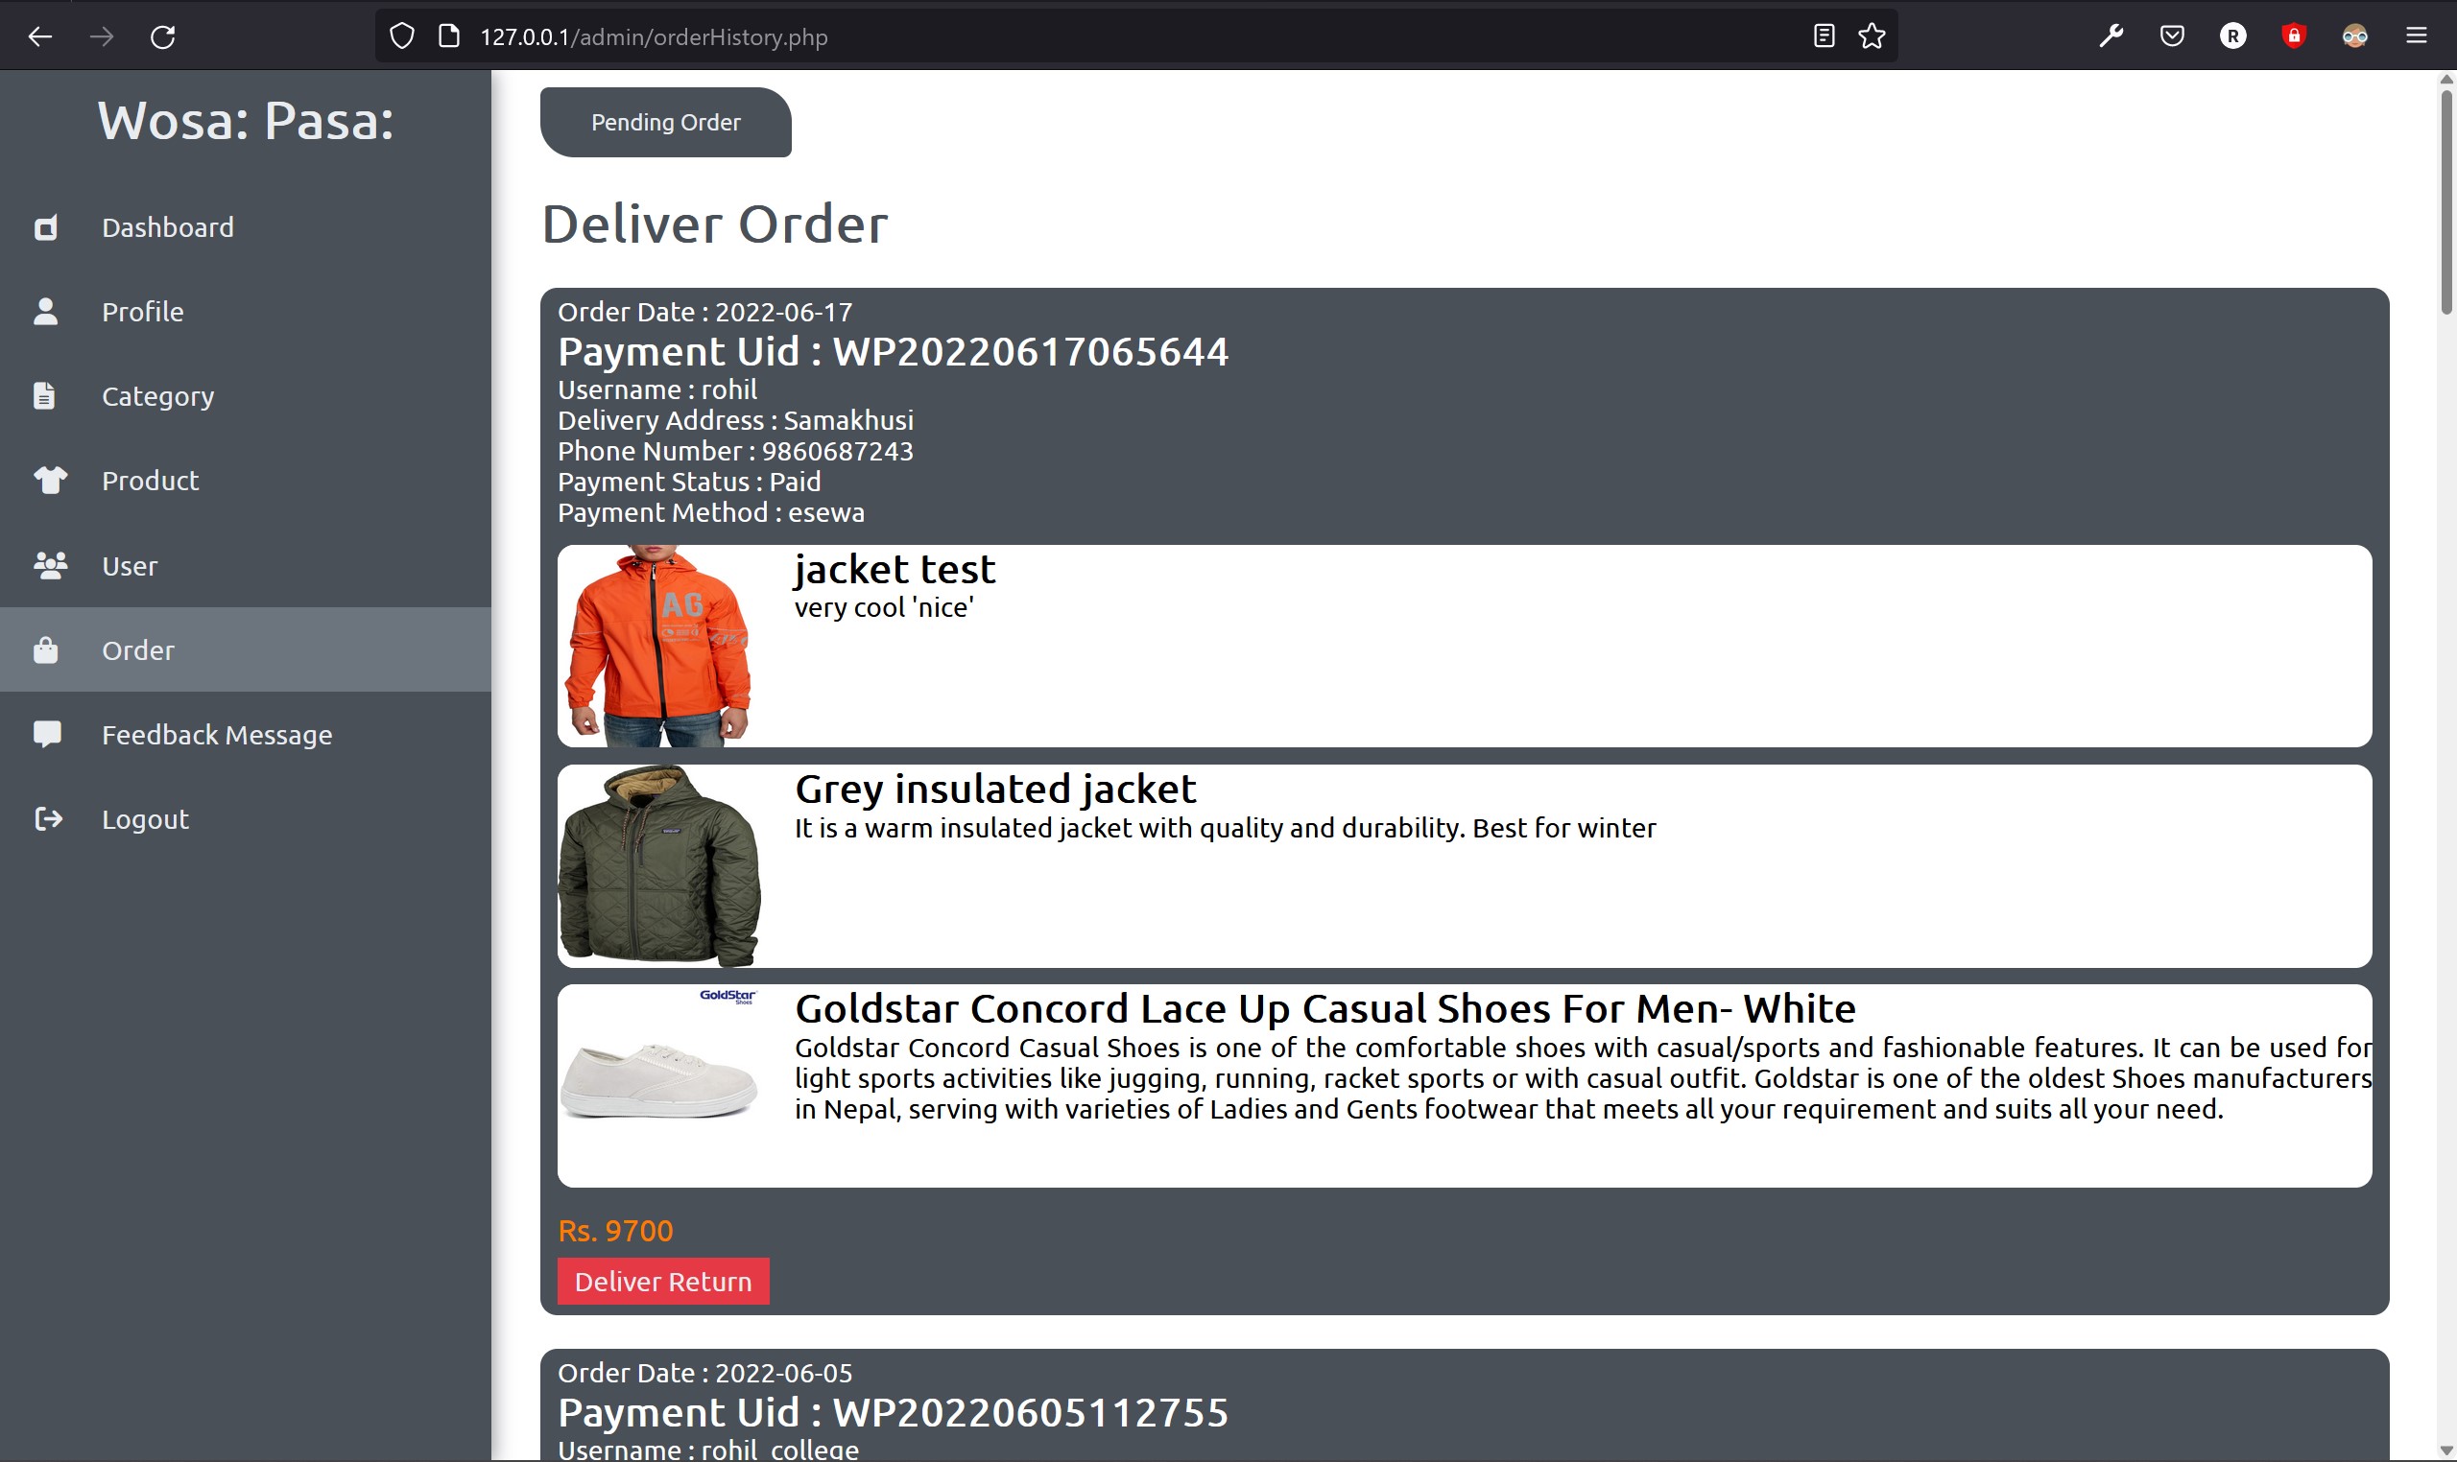Click the browser back navigation arrow
Image resolution: width=2457 pixels, height=1462 pixels.
[43, 35]
